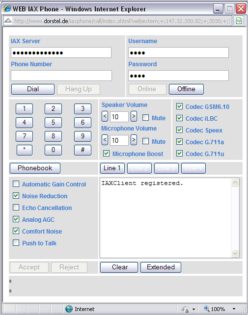Click keypad hash key
Screen dimensions: 248x315
point(83,150)
